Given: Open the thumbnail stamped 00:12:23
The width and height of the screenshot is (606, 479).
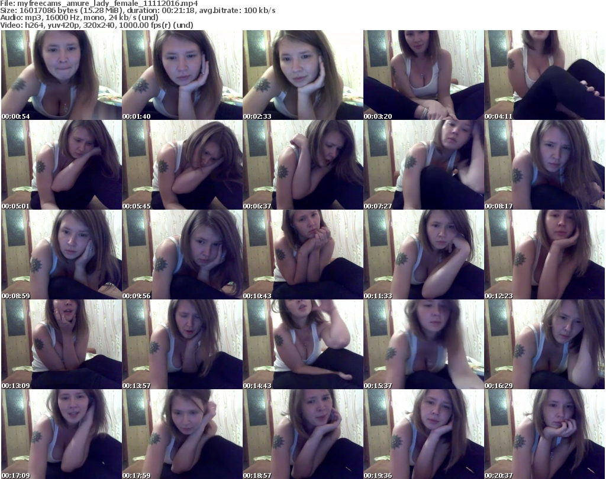Looking at the screenshot, I should pyautogui.click(x=544, y=255).
